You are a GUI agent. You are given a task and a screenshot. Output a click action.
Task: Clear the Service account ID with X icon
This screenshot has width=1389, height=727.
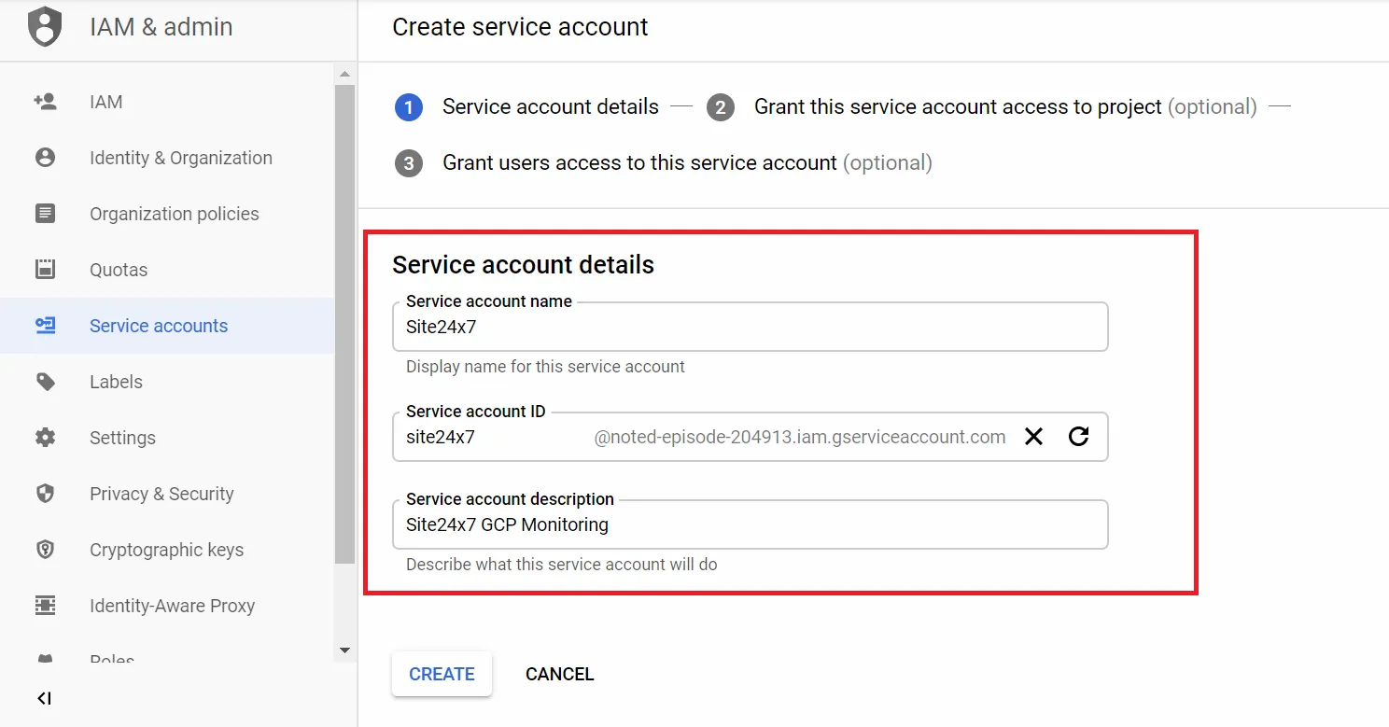1033,437
